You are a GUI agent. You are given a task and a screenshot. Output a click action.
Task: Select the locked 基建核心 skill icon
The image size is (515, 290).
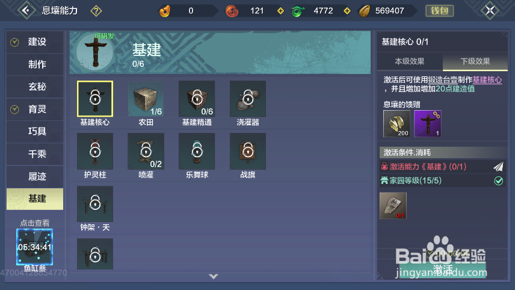(95, 99)
